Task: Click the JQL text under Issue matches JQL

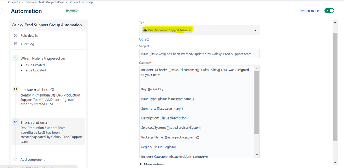Action: [50, 100]
